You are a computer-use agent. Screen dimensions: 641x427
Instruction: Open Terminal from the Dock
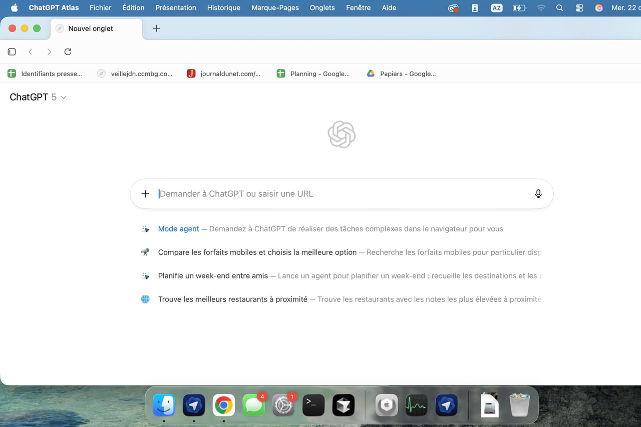point(313,405)
